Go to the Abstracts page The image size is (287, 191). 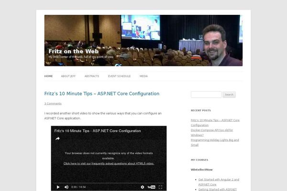(92, 76)
